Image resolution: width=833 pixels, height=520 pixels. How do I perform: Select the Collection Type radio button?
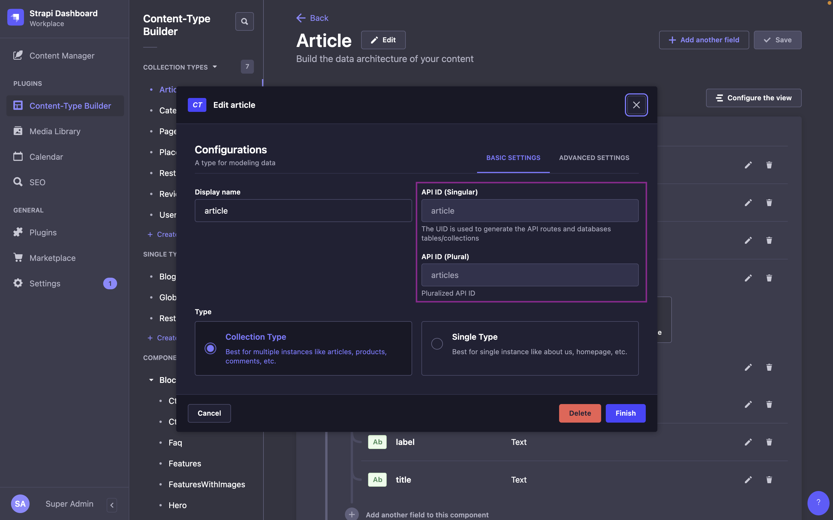tap(210, 348)
